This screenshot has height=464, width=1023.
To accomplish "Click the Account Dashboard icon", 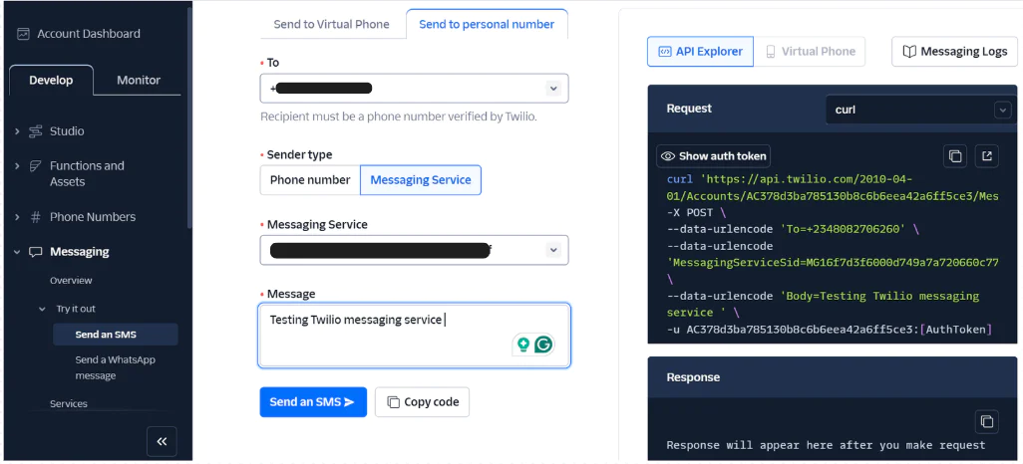I will tap(23, 34).
